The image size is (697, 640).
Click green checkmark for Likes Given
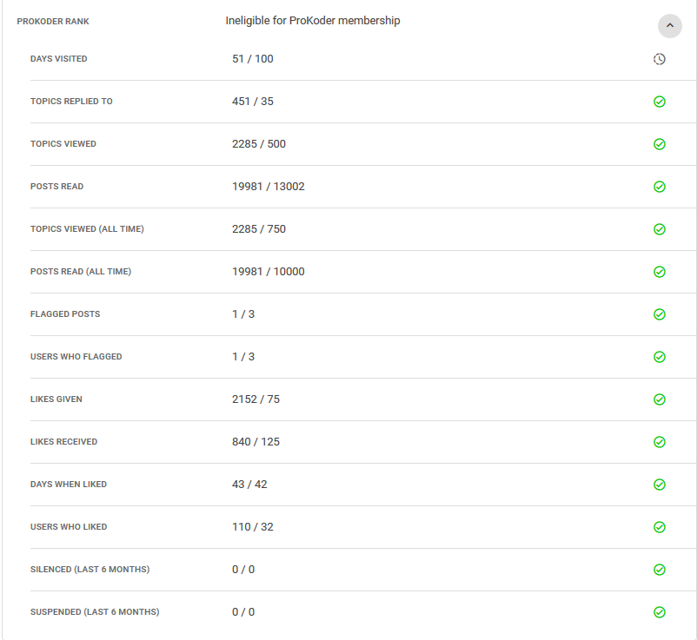(x=660, y=399)
